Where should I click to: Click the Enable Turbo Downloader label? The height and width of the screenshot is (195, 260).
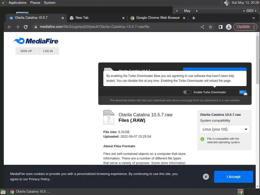[x=210, y=92]
